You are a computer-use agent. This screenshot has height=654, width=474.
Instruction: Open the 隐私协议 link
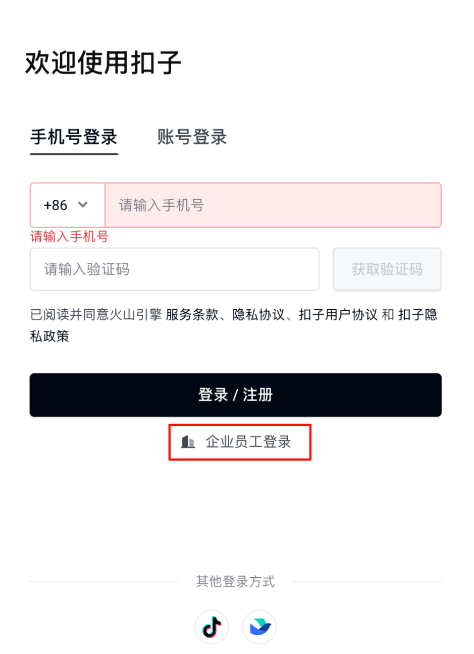click(x=258, y=315)
